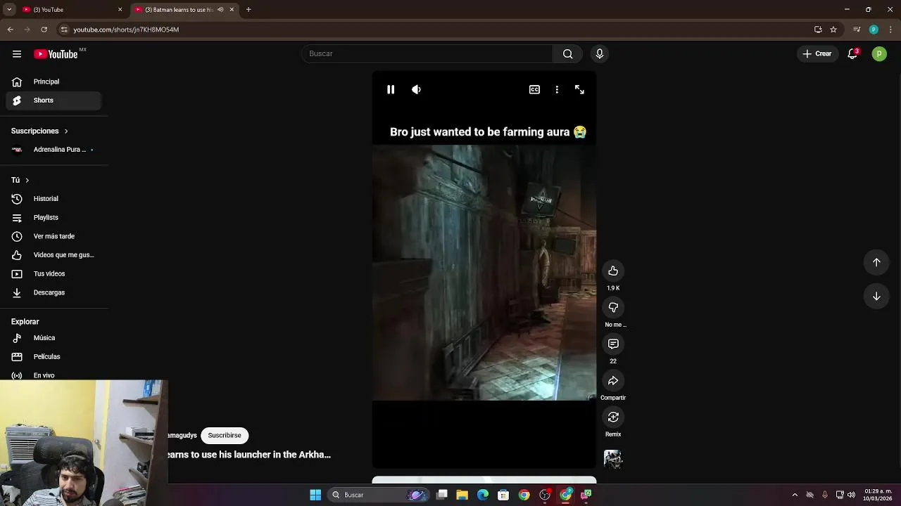Open the YouTube hamburger guide menu
This screenshot has width=901, height=506.
(x=17, y=54)
